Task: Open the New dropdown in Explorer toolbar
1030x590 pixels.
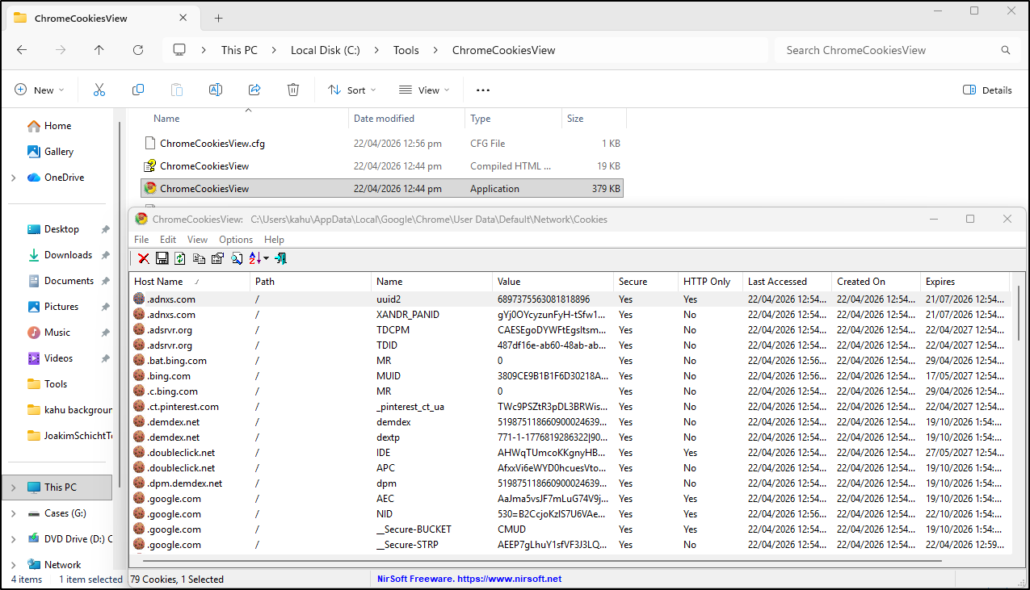Action: (x=39, y=90)
